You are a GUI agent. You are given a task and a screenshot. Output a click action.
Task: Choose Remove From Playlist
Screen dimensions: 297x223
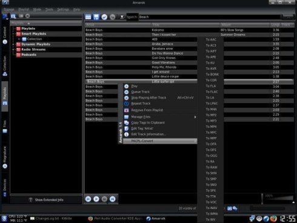pyautogui.click(x=160, y=110)
